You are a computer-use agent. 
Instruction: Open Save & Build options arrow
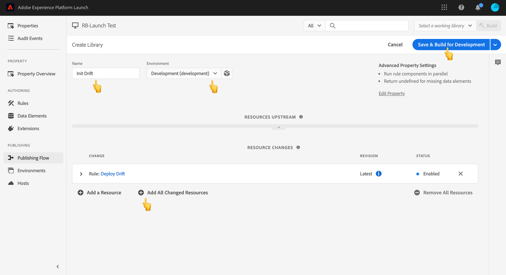[x=495, y=45]
